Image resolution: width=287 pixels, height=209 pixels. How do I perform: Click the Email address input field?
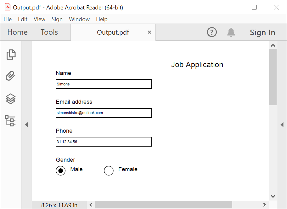[x=104, y=113]
